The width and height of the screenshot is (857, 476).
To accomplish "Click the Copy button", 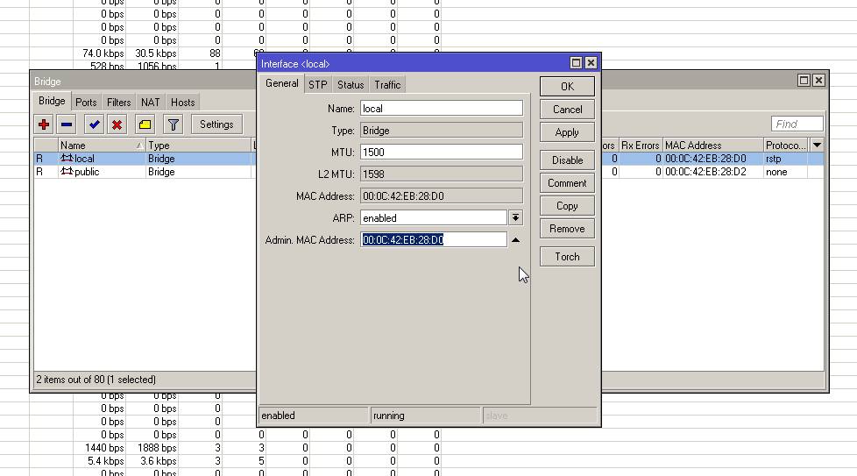I will [567, 206].
